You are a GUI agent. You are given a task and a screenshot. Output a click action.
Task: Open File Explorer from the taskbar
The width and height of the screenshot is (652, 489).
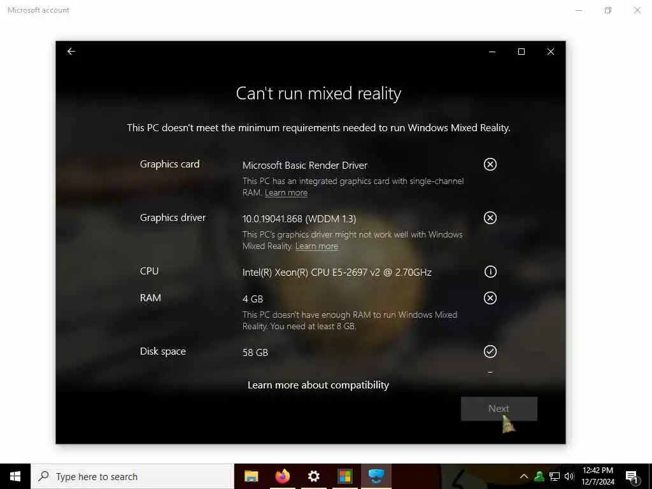click(x=251, y=476)
